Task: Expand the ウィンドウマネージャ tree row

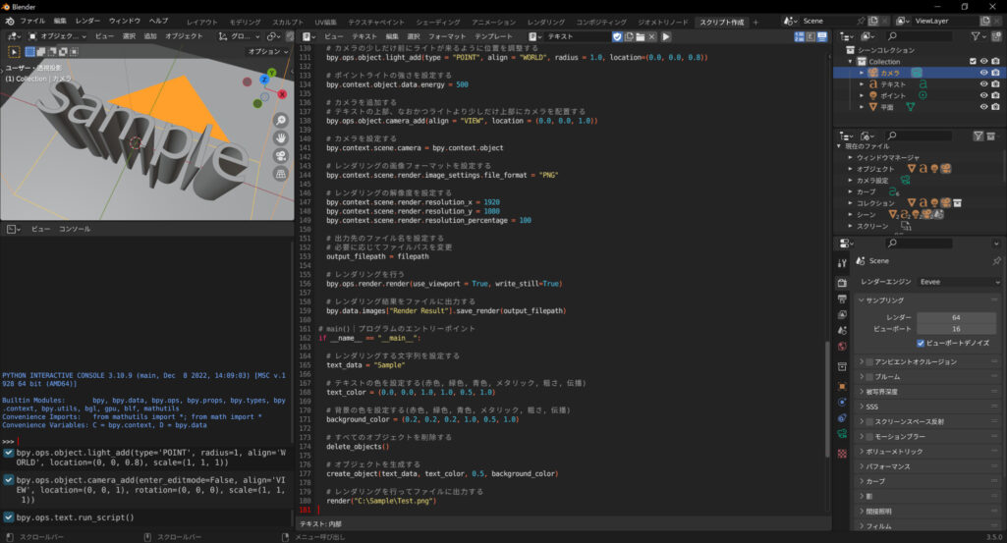Action: [850, 157]
